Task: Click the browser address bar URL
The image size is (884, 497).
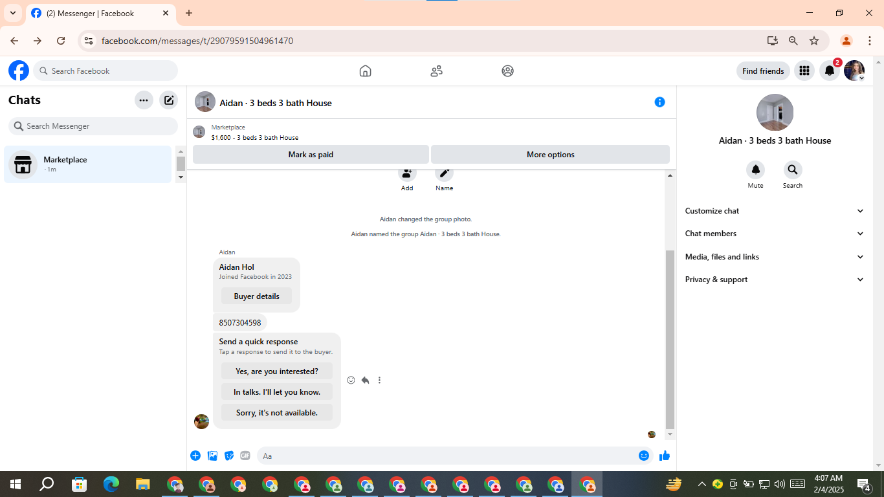Action: point(197,41)
